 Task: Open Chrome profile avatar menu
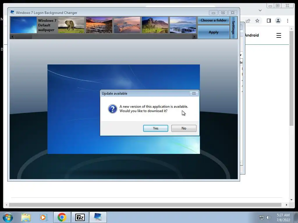278,21
